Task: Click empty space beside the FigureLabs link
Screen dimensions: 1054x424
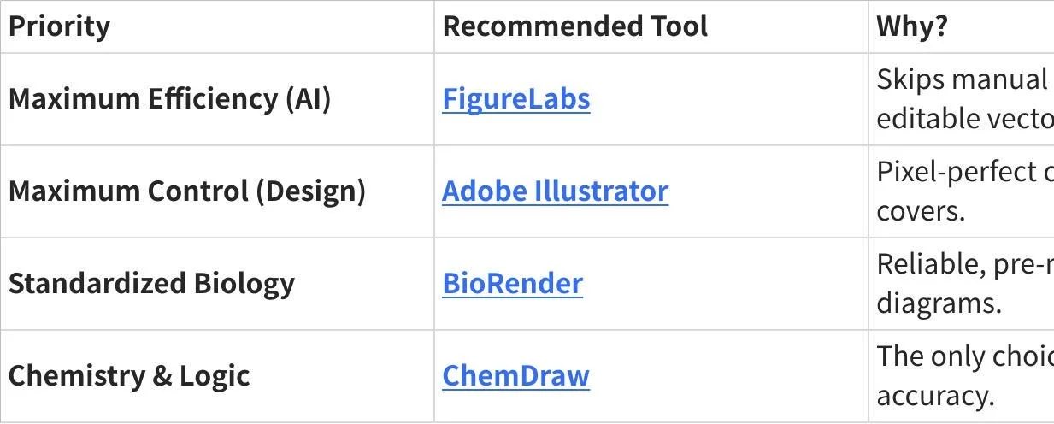Action: point(727,99)
